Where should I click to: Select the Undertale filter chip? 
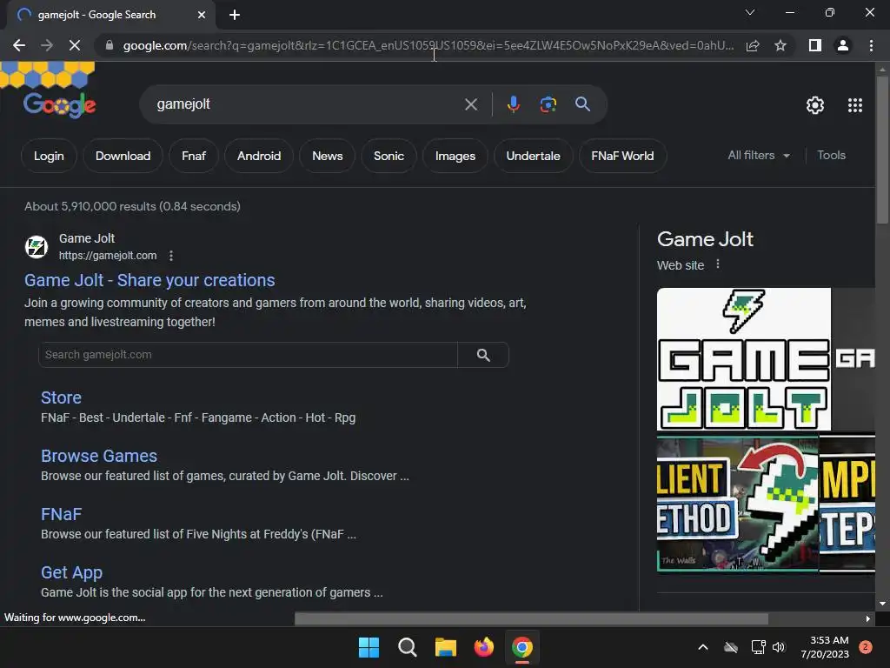[x=533, y=156]
